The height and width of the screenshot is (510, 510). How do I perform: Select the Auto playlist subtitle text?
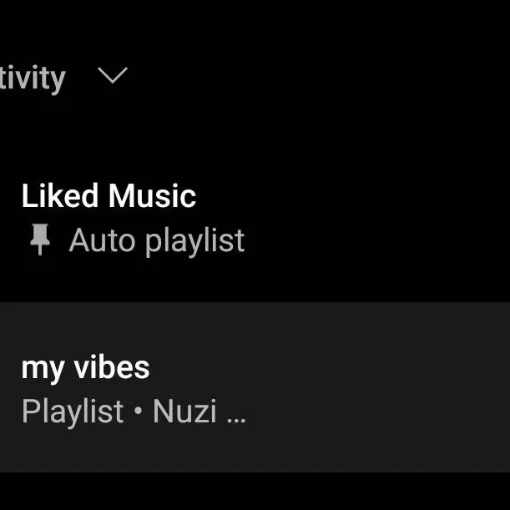pos(156,241)
